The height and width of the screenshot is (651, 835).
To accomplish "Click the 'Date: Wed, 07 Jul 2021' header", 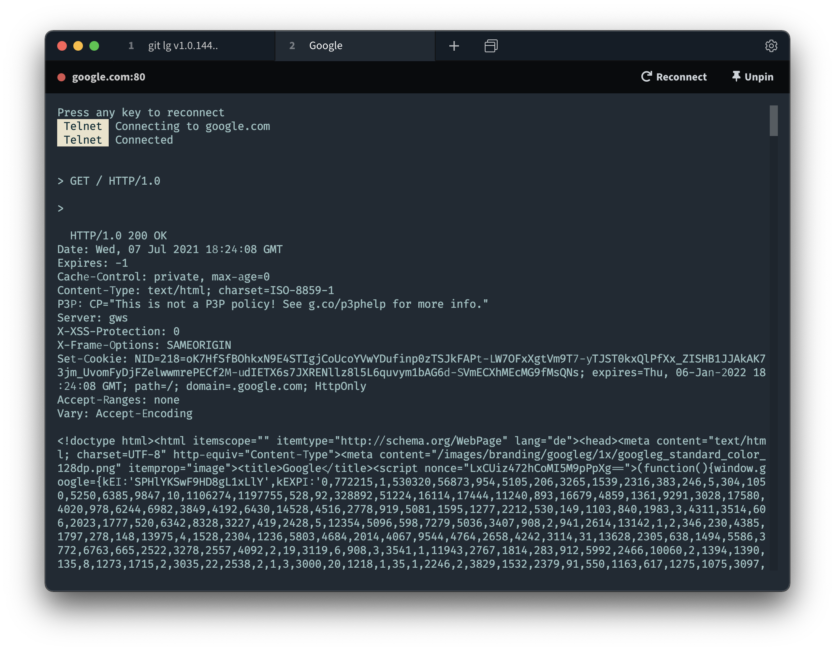I will coord(170,249).
